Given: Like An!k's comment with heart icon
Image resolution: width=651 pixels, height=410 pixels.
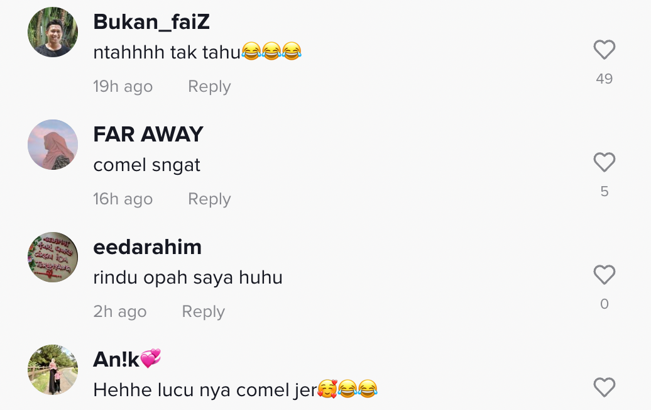Looking at the screenshot, I should point(604,387).
